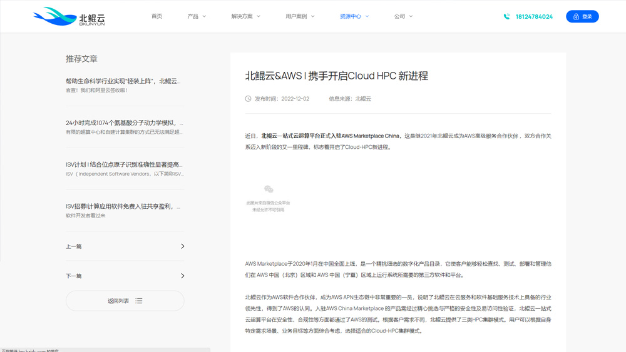The image size is (626, 352).
Task: Click the paragraph beginning AWS Marketplace于2020年1月
Action: click(398, 269)
